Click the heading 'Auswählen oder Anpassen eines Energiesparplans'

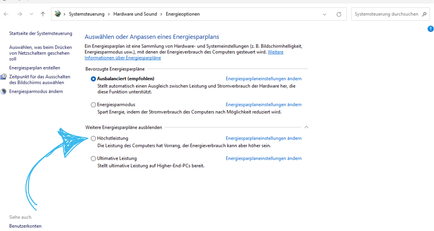tap(152, 37)
